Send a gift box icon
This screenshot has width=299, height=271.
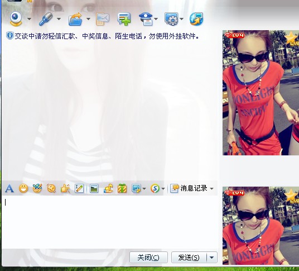click(x=122, y=188)
